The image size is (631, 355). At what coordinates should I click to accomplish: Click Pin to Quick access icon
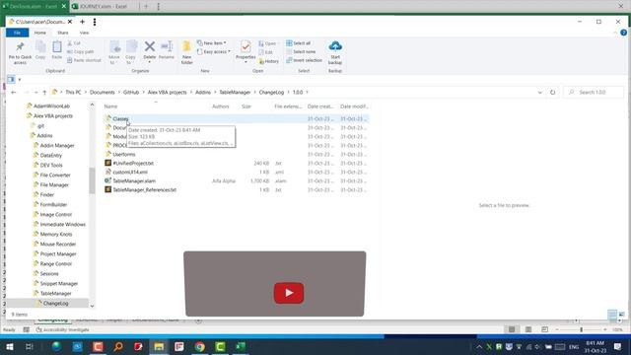[20, 47]
